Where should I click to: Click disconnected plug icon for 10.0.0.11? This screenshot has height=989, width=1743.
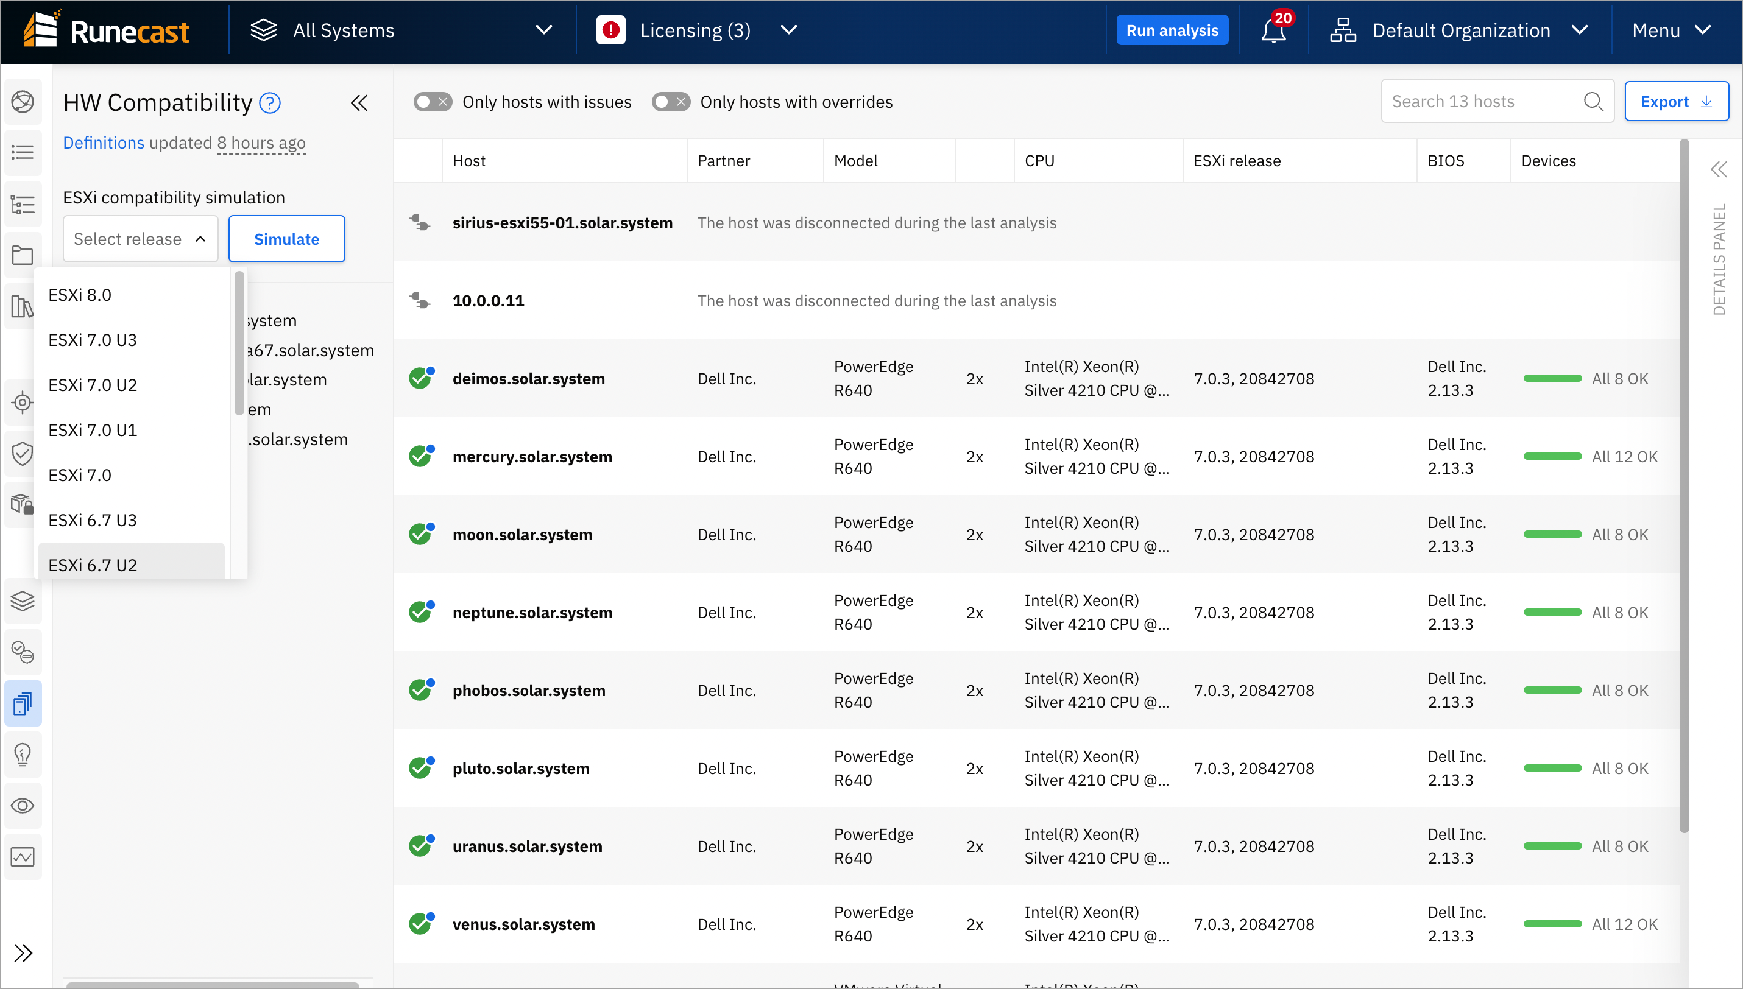(x=420, y=300)
